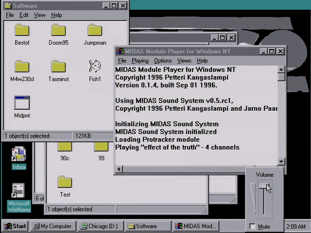Click 'Playing "effect of the truth"' line
Image resolution: width=311 pixels, height=233 pixels.
tap(177, 147)
